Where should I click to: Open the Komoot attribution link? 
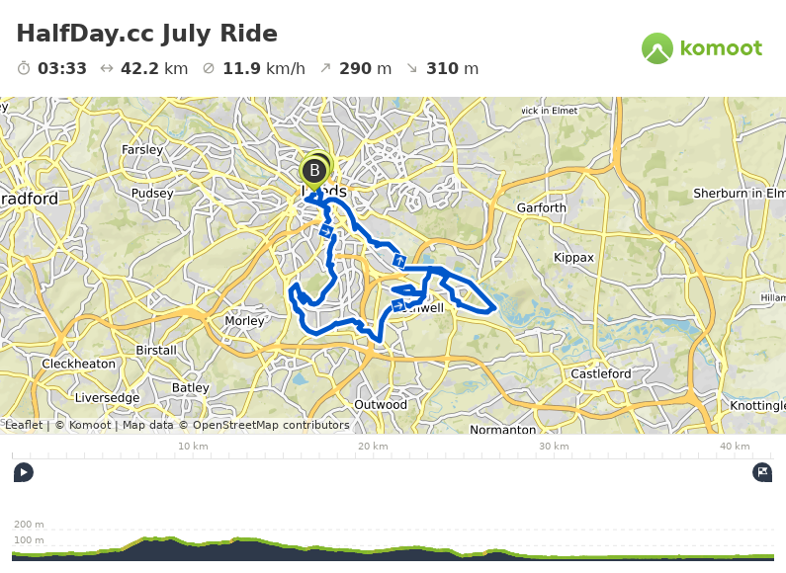click(90, 425)
